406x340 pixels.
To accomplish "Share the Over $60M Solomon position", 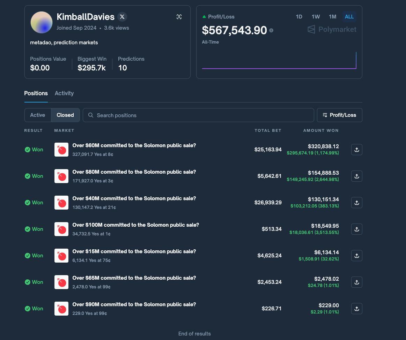I will pos(356,150).
